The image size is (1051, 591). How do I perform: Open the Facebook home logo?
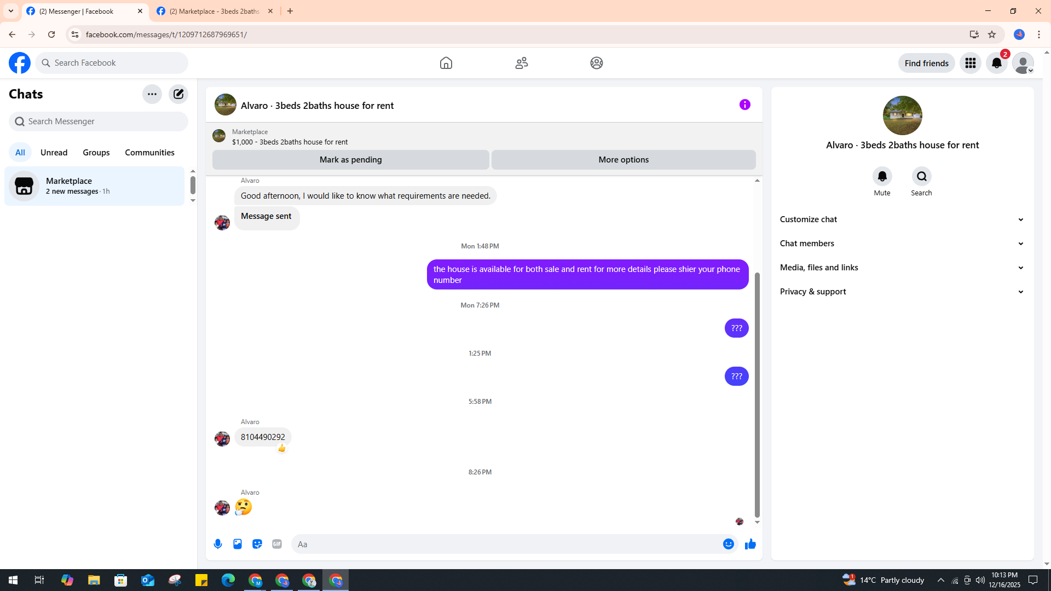tap(20, 63)
